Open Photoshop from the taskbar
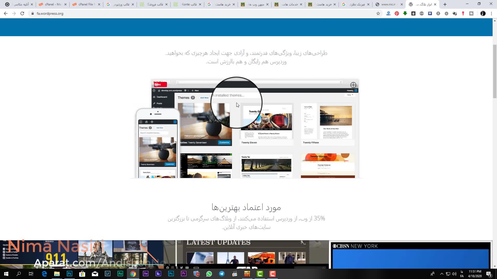This screenshot has width=497, height=279. pyautogui.click(x=69, y=274)
